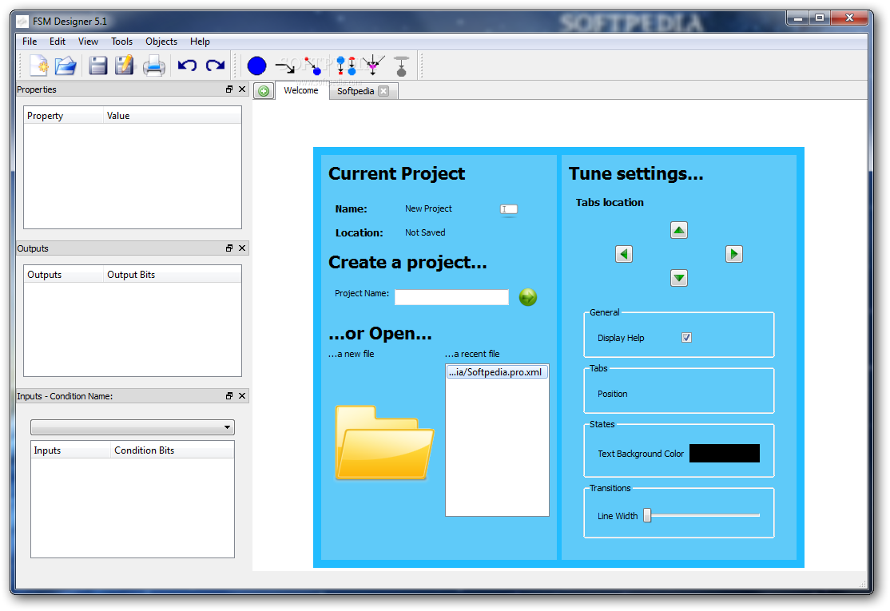Click edit name icon next to New Project
The image size is (890, 611).
click(x=509, y=209)
